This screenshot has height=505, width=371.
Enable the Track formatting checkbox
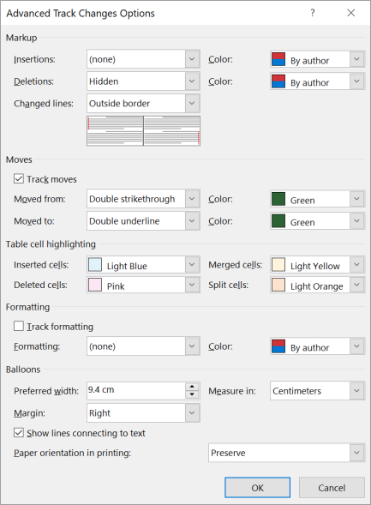[x=19, y=327]
